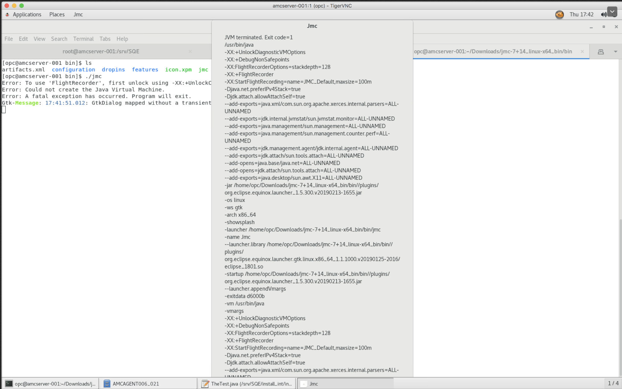Switch to the AMCAGENT006_021 taskbar window
The image size is (622, 389).
coord(136,383)
